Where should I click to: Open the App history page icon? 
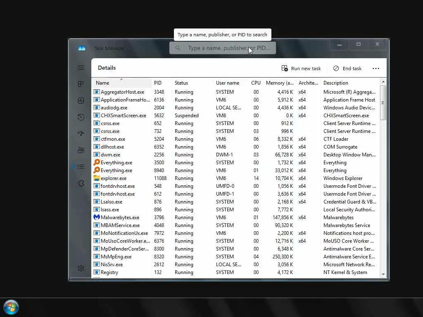[x=81, y=117]
